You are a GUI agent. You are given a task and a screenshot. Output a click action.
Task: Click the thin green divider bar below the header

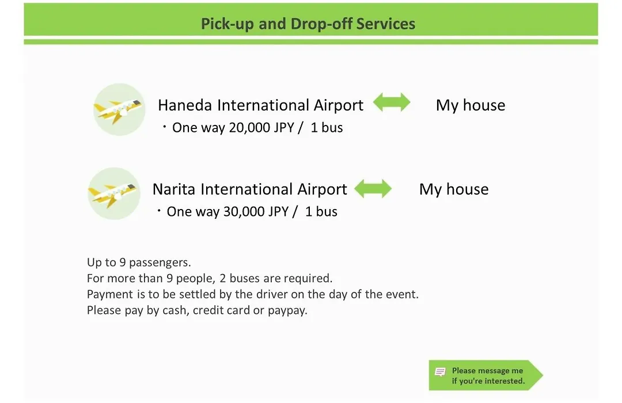coord(311,41)
